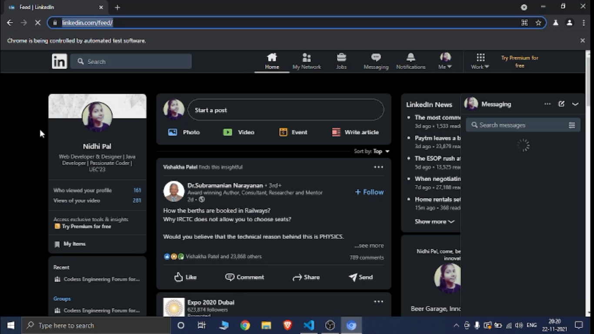Viewport: 594px width, 334px height.
Task: Click the message filter icon in search
Action: click(571, 125)
